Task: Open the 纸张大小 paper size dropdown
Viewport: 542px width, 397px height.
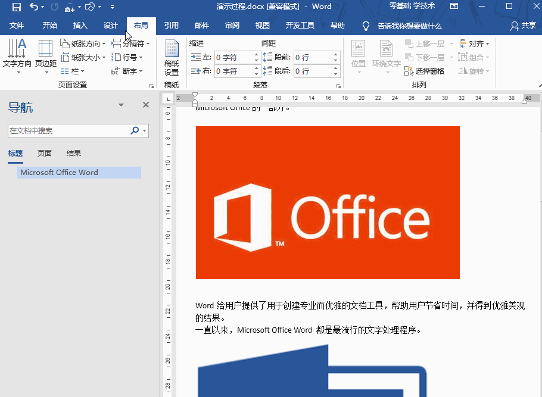Action: point(83,57)
